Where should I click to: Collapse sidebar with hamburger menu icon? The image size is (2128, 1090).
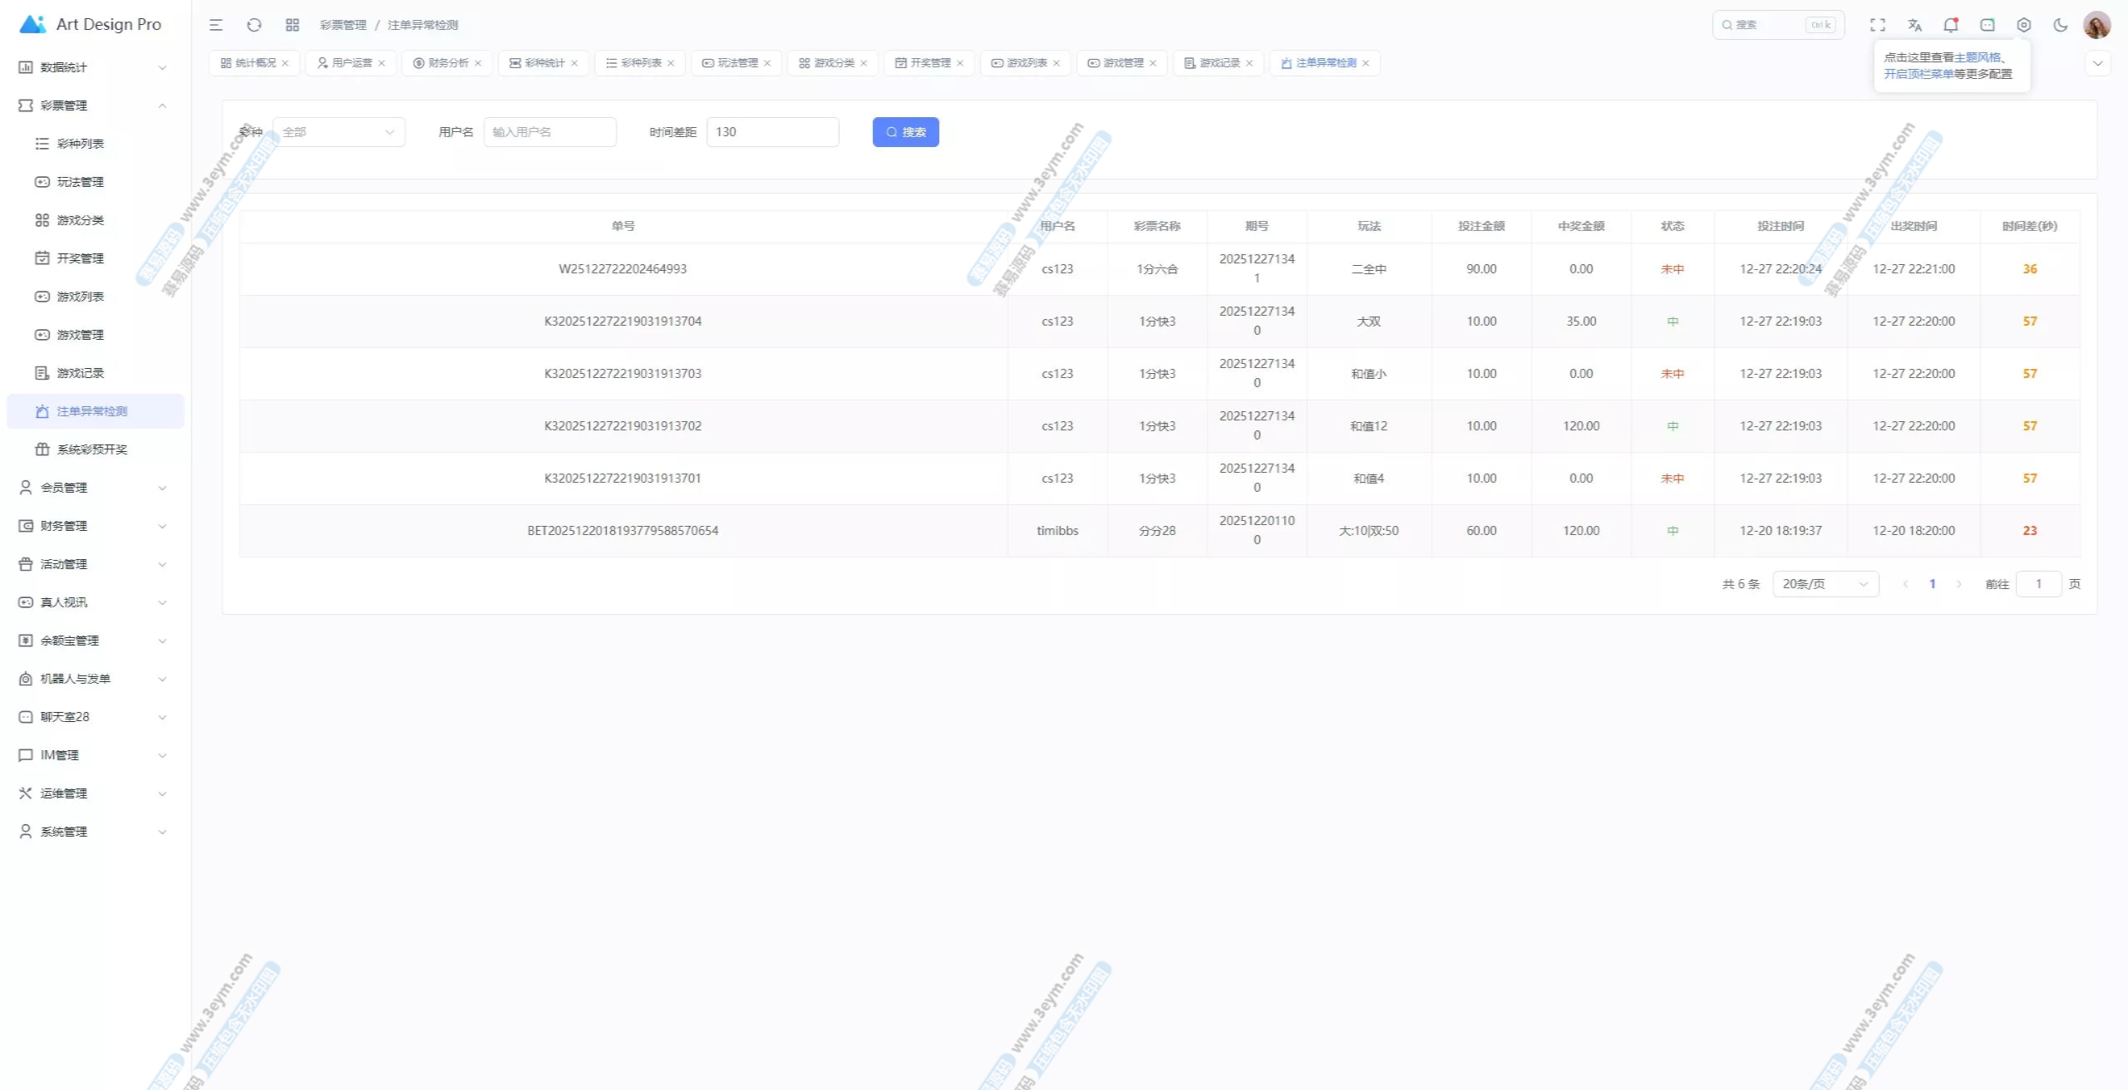[216, 25]
